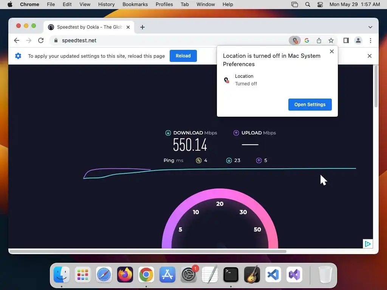The image size is (387, 290).
Task: Dismiss the reload settings info bar
Action: pyautogui.click(x=370, y=56)
